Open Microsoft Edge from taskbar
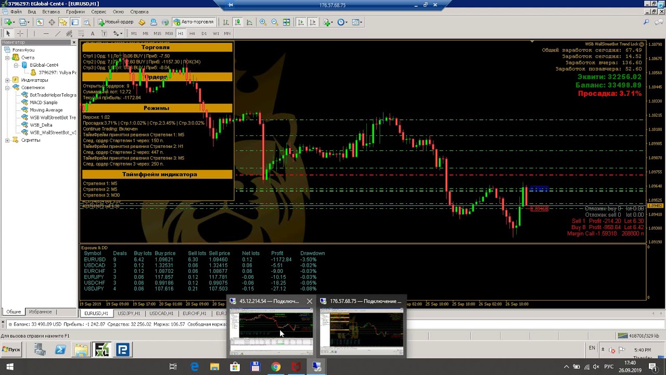Viewport: 666px width, 375px height. tap(194, 367)
